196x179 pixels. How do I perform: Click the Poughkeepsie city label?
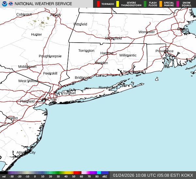coord(50,56)
